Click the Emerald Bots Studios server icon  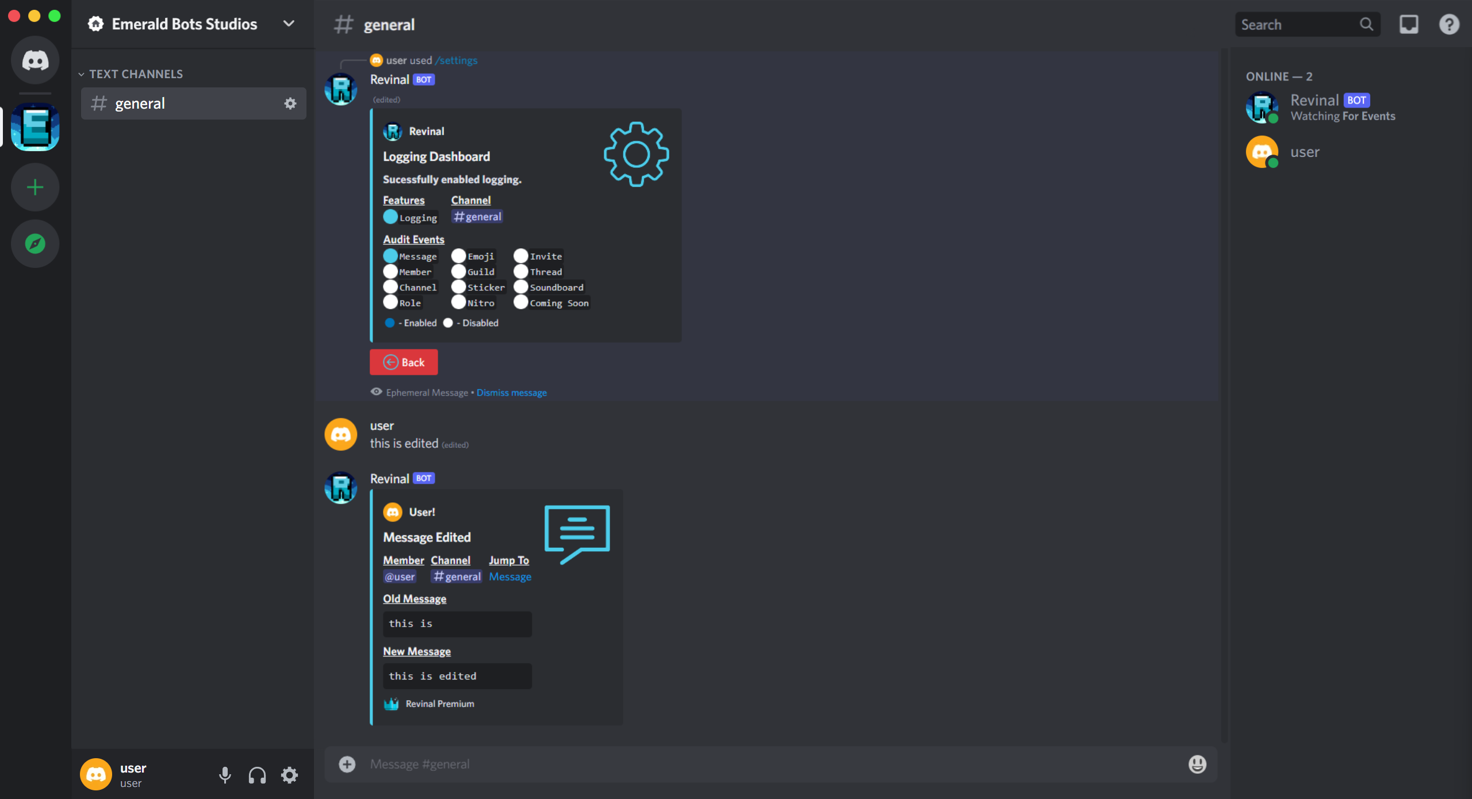35,127
